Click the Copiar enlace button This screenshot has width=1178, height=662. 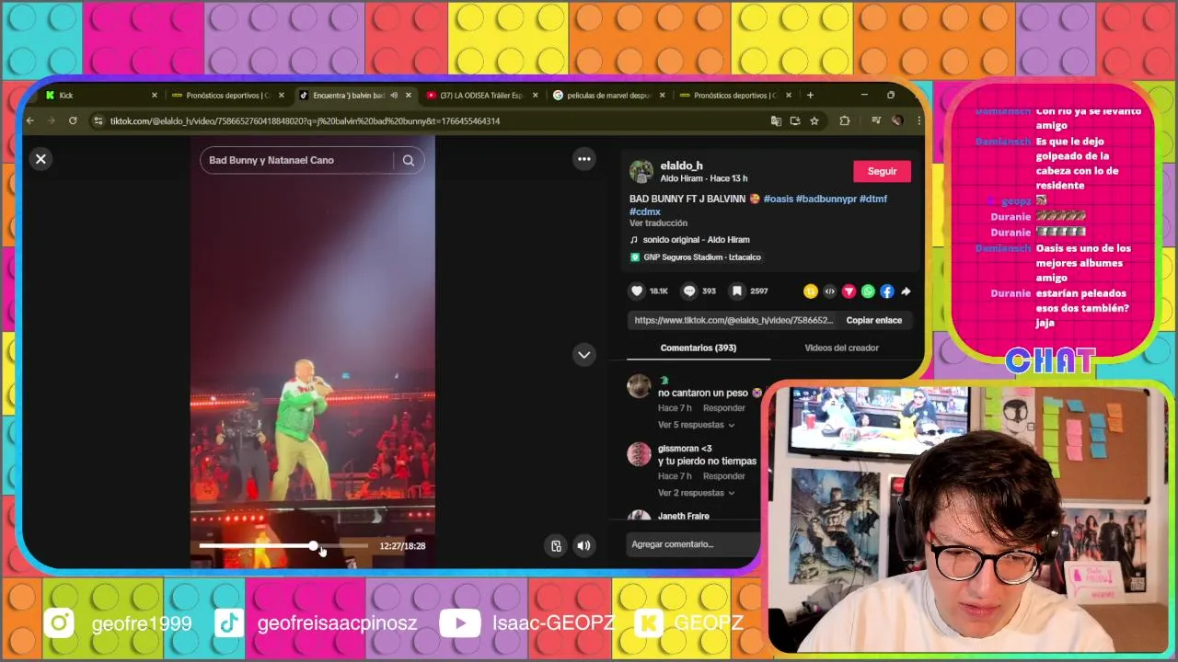click(x=873, y=320)
